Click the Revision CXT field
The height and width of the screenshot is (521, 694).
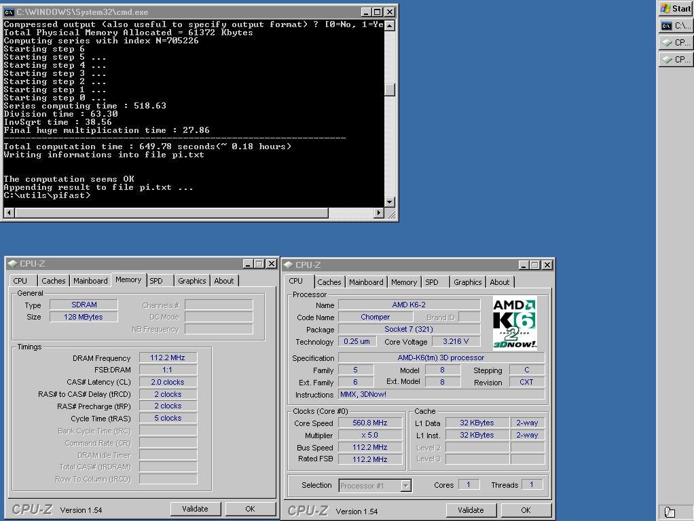(527, 382)
